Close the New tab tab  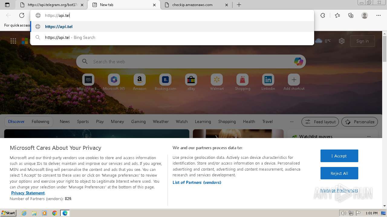click(x=154, y=5)
